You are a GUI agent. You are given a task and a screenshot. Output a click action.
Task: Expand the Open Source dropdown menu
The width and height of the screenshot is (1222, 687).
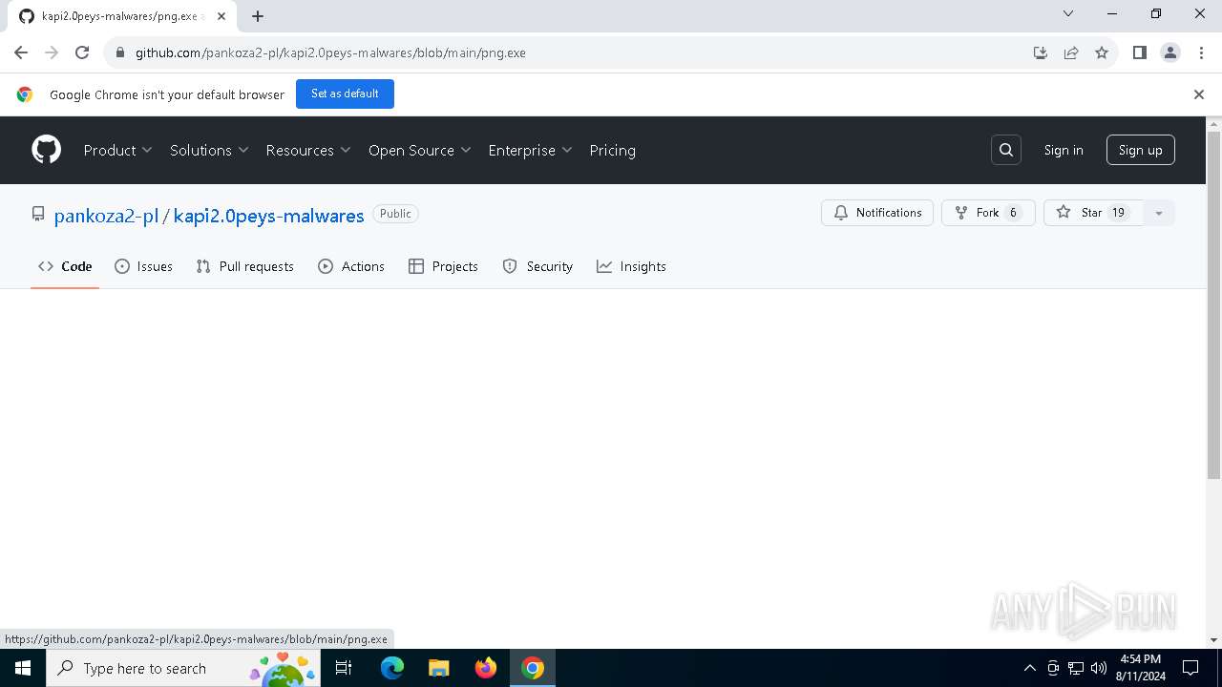tap(420, 150)
